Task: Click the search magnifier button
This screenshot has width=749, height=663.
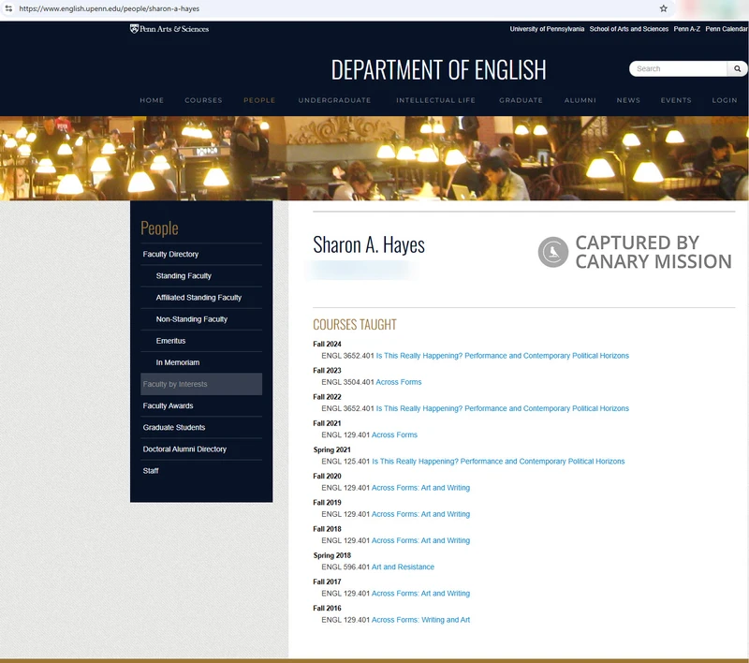Action: click(x=737, y=68)
